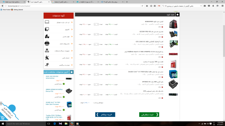The height and width of the screenshot is (126, 225).
Task: Open quantity dropdown for B250M PRO-VD motherboard
Action: (x=96, y=34)
